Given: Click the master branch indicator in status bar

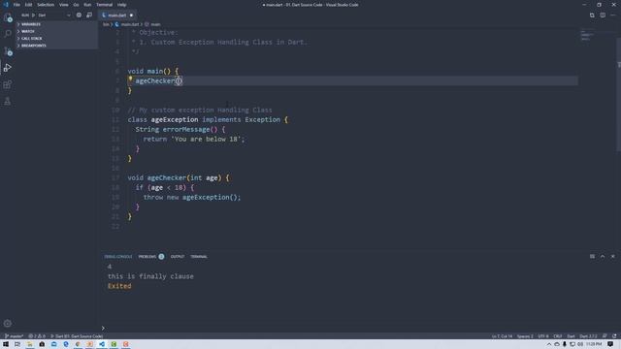Looking at the screenshot, I should (14, 336).
